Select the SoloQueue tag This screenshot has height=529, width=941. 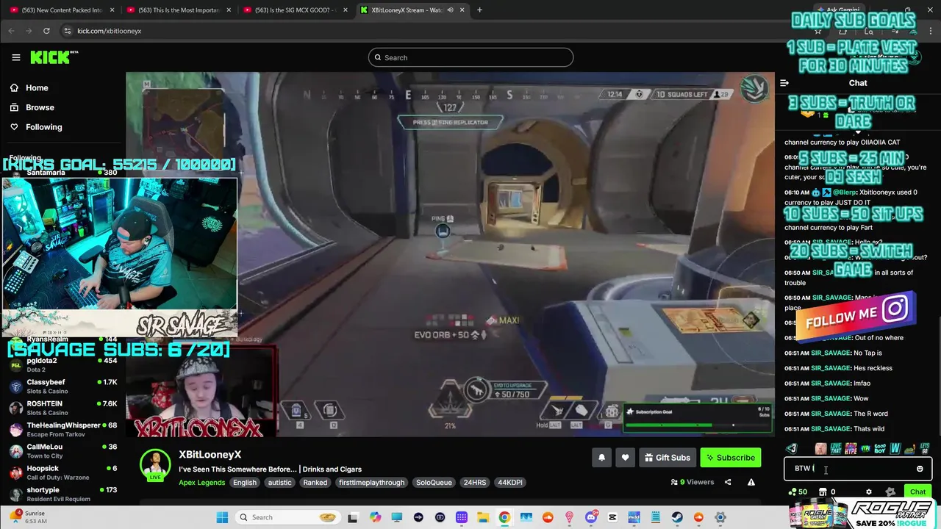(434, 483)
